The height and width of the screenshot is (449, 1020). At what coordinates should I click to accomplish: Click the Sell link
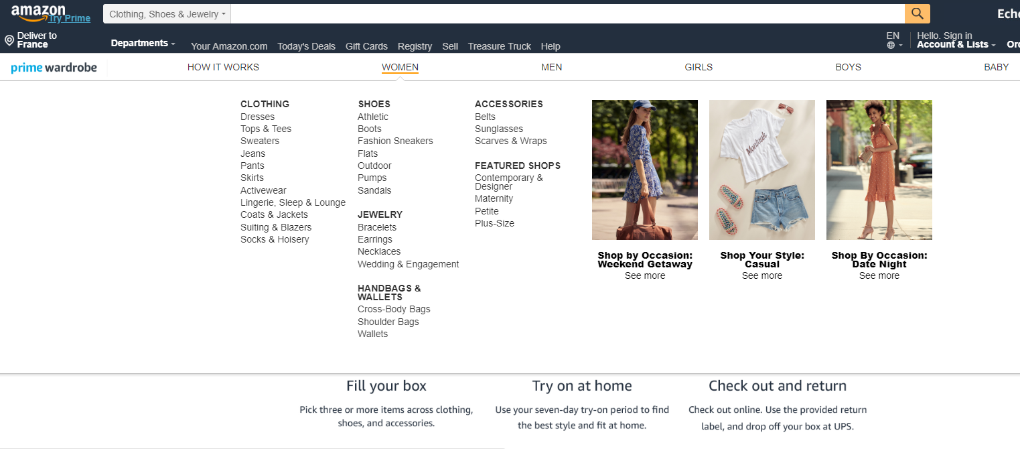tap(450, 46)
